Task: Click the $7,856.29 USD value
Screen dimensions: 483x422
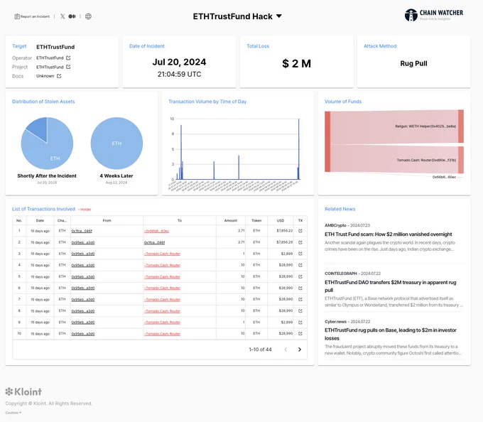Action: (284, 242)
